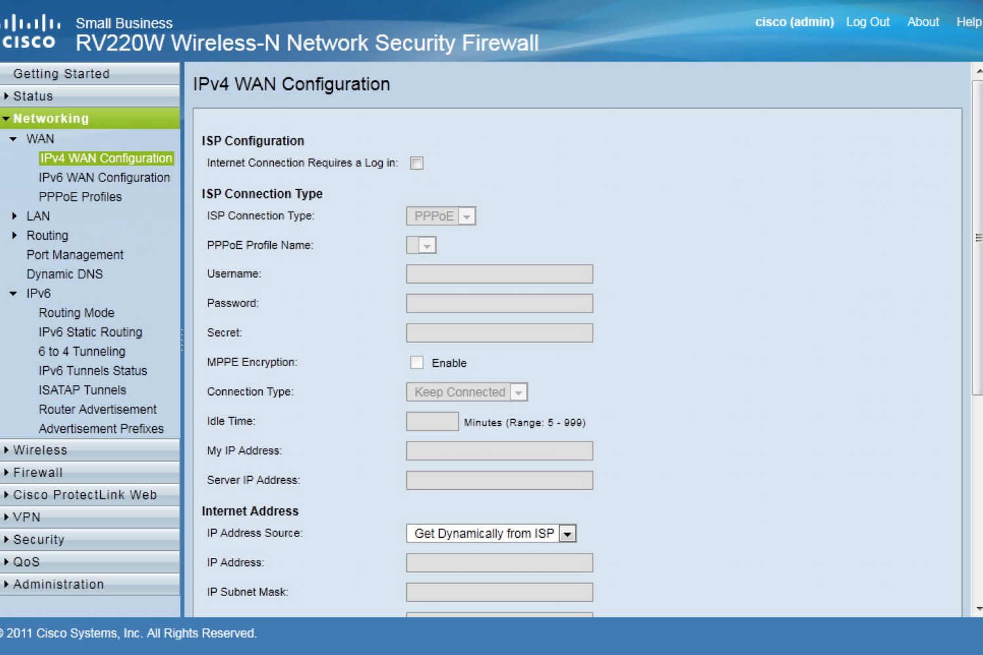Screen dimensions: 983x655
Task: Open the Wireless menu section
Action: [x=40, y=450]
